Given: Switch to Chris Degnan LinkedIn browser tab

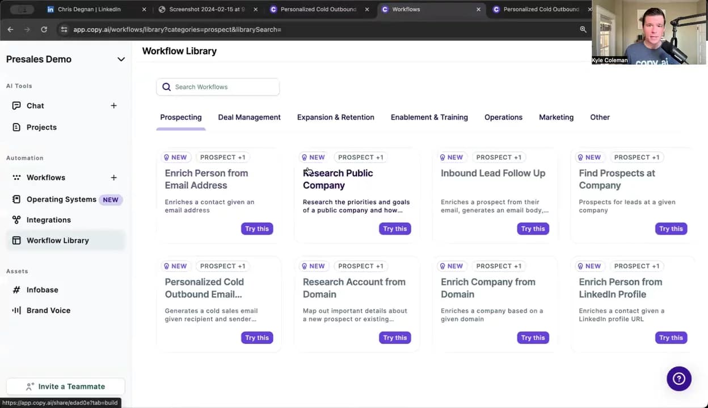Looking at the screenshot, I should (89, 9).
